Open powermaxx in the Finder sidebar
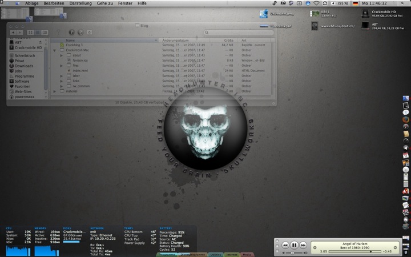The width and height of the screenshot is (411, 257). click(x=22, y=97)
